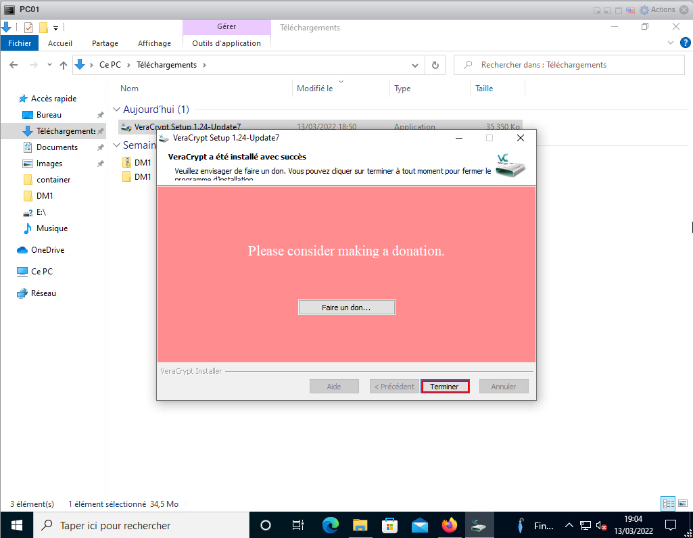Viewport: 693px width, 538px height.
Task: Open Firefox from the taskbar
Action: pos(449,525)
